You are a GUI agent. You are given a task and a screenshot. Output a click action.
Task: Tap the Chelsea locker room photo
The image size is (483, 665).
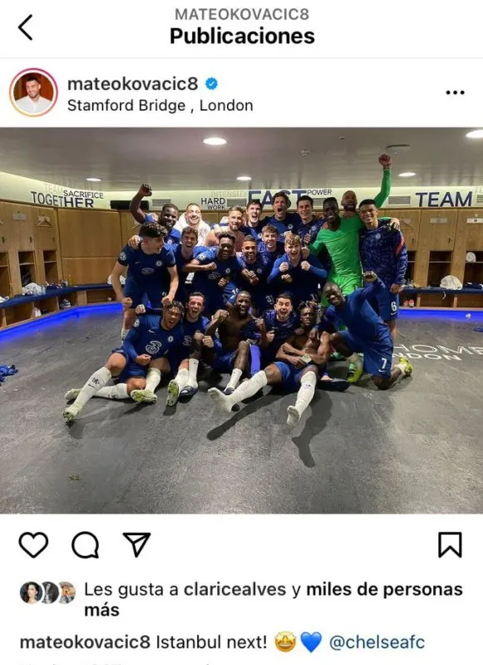(x=241, y=321)
